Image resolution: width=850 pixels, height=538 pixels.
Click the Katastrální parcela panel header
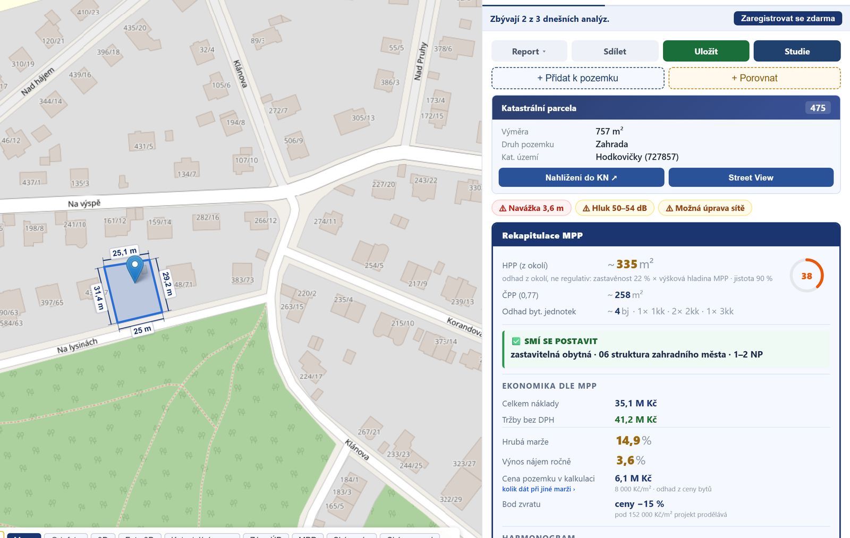(666, 108)
